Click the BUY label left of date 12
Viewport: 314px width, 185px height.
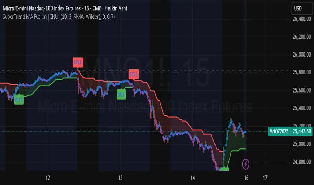click(x=19, y=100)
